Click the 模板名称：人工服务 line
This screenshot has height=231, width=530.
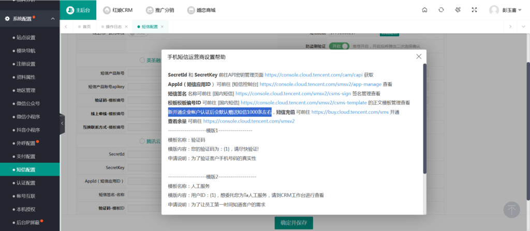point(189,186)
